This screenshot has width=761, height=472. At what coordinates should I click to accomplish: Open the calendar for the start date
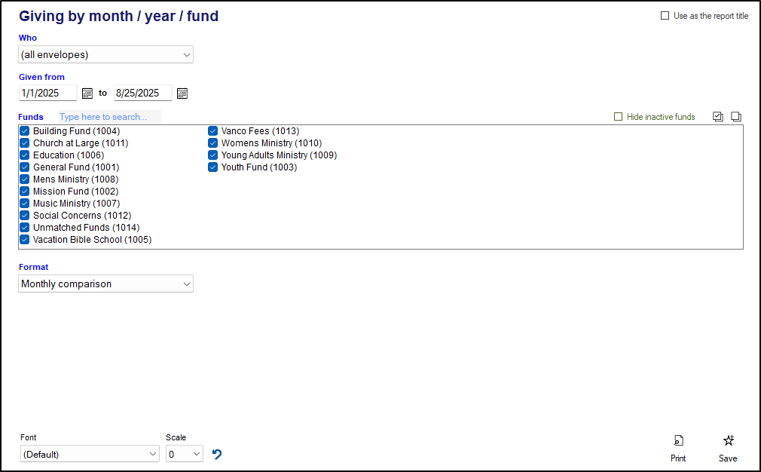coord(87,93)
